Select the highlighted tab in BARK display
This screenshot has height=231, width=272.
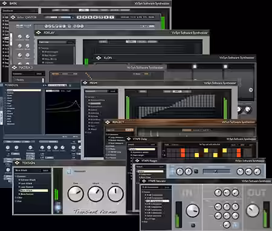coord(83,10)
